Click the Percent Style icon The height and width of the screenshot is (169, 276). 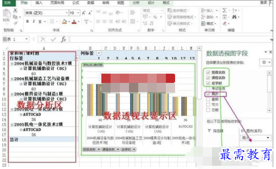point(155,17)
